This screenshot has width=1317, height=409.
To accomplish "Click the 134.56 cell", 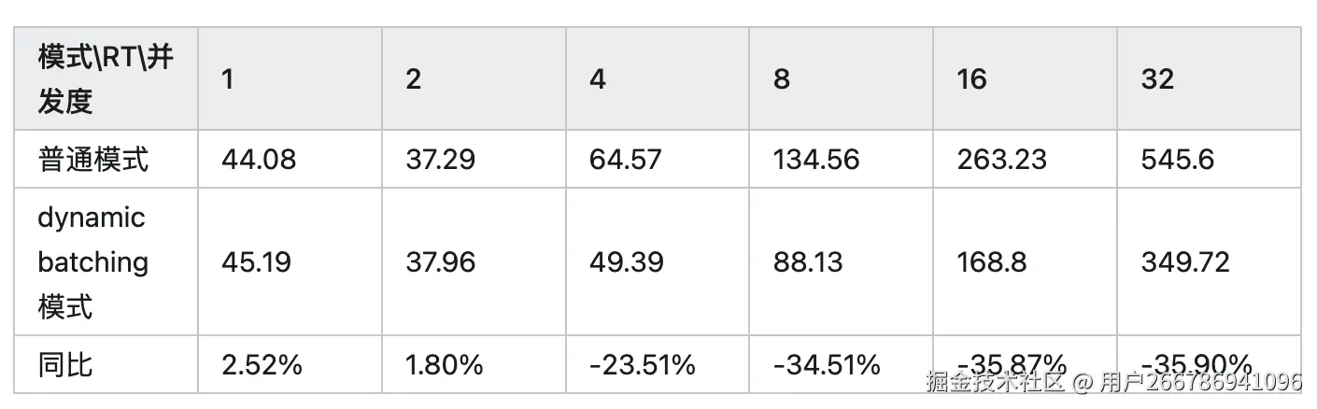I will 816,160.
